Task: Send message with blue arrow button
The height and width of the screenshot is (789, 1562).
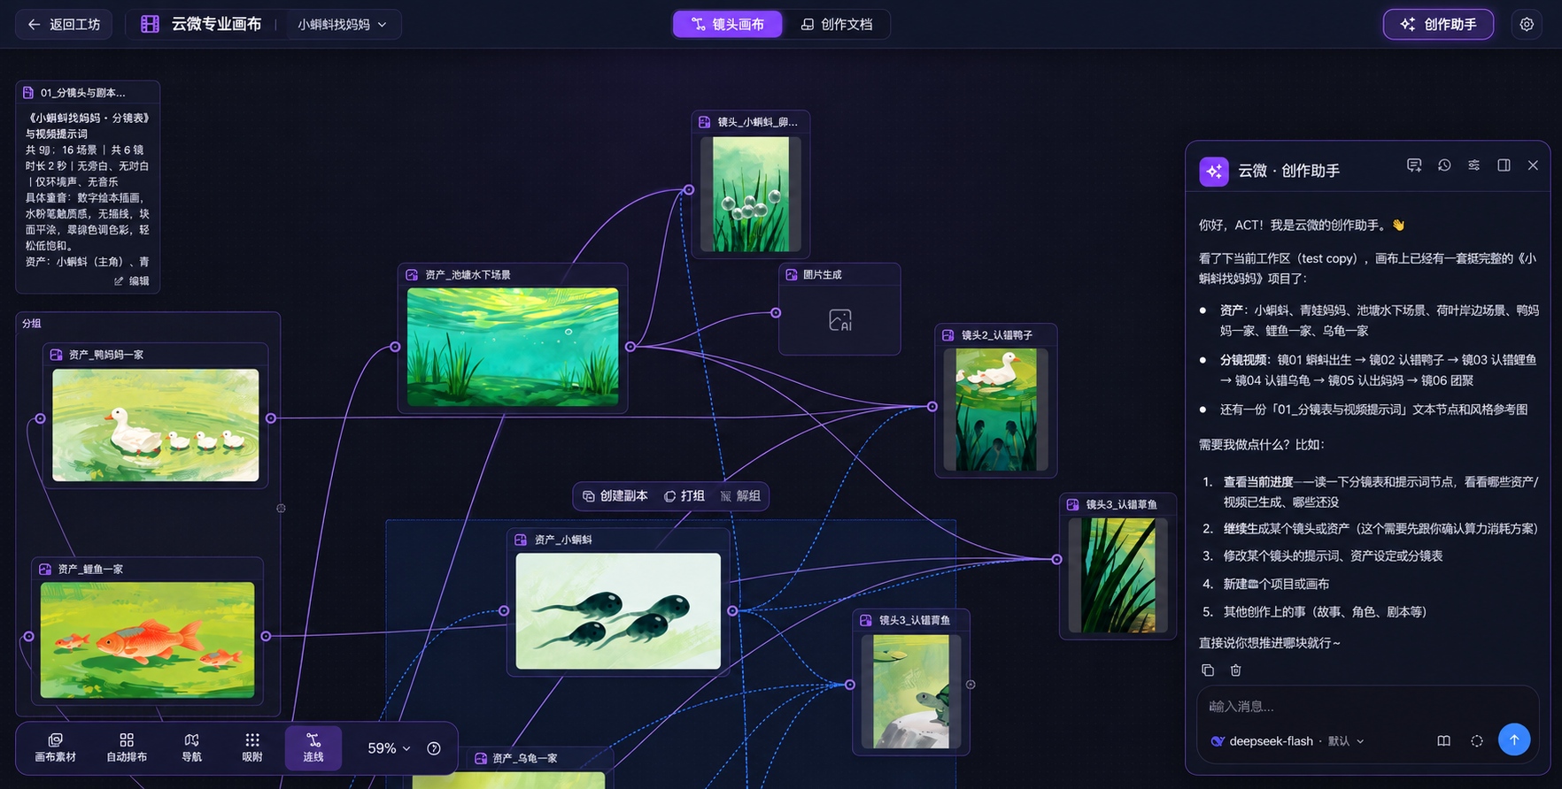Action: (x=1514, y=739)
